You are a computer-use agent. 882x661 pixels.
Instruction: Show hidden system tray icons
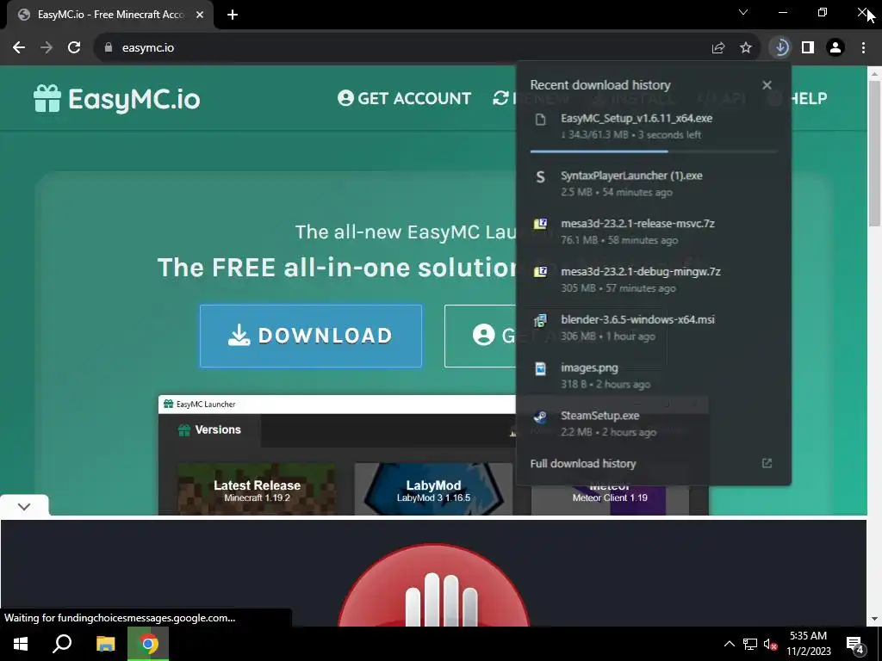pos(729,644)
